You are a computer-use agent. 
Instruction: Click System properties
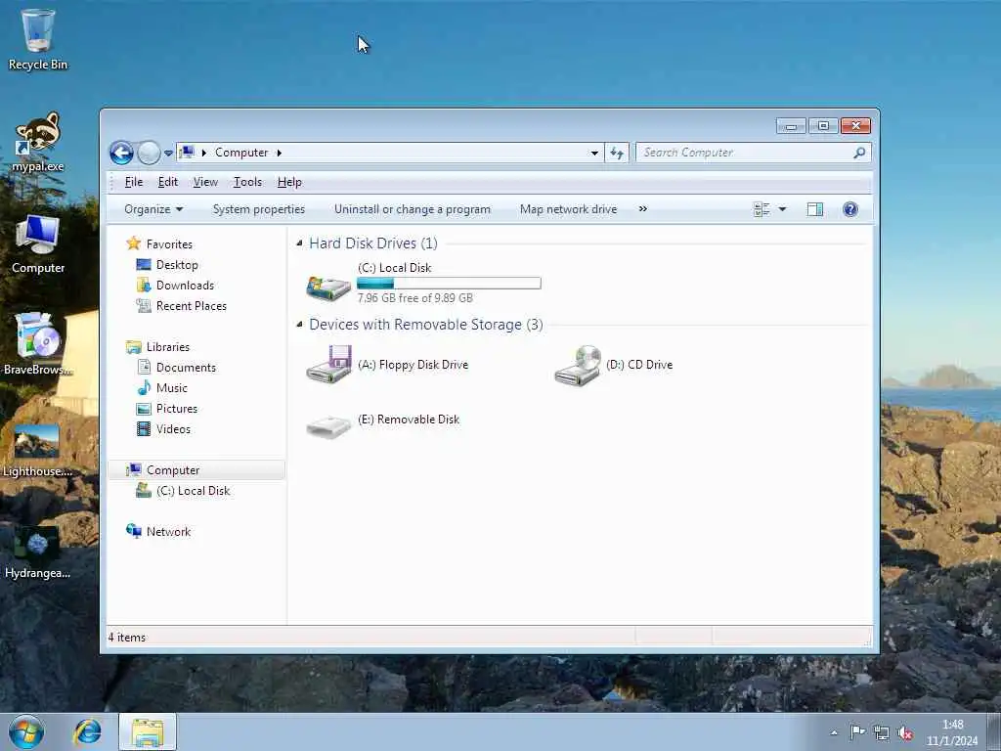click(x=258, y=209)
